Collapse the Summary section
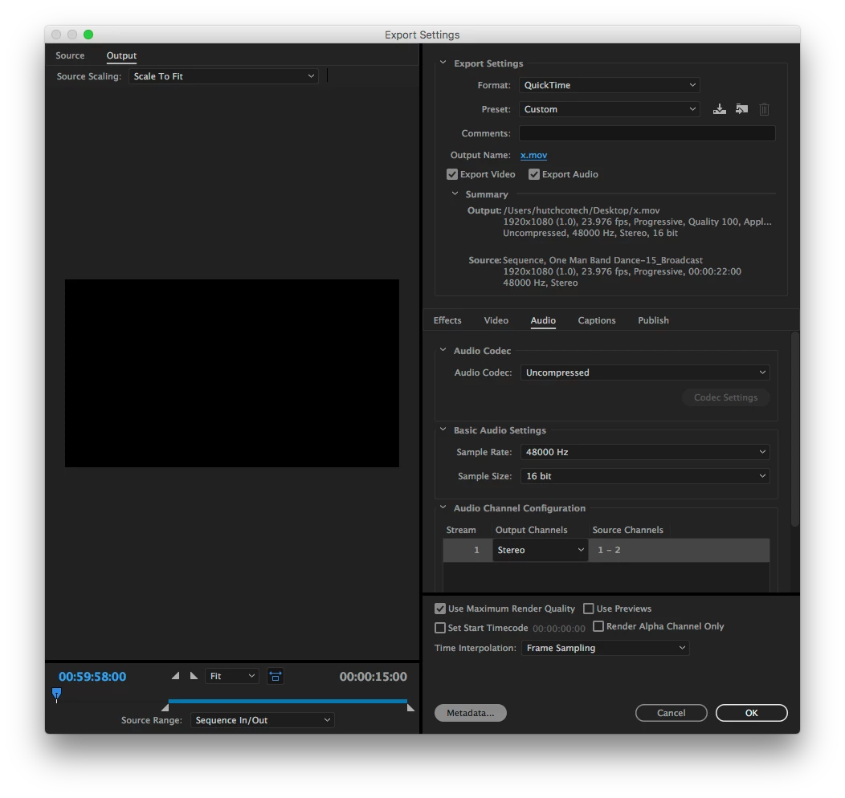This screenshot has height=798, width=845. [455, 193]
